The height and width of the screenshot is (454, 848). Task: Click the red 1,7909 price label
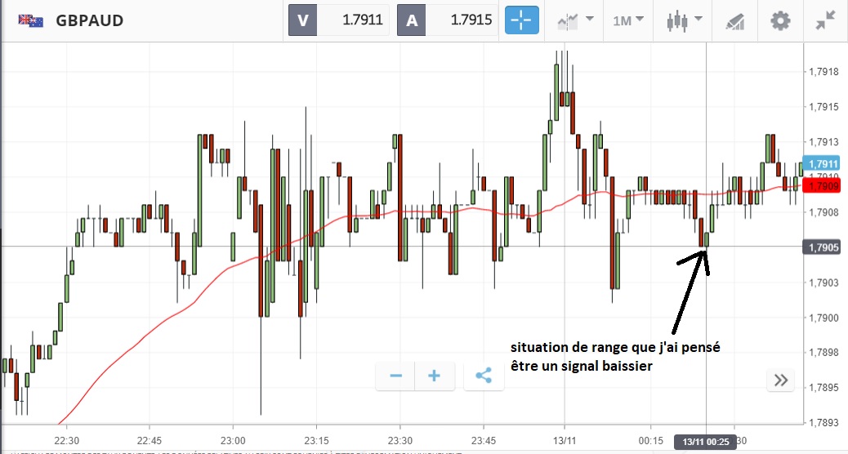click(823, 186)
